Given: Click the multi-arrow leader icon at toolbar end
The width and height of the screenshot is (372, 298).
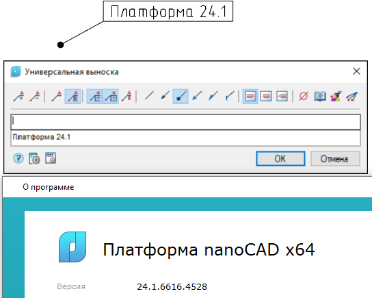Looking at the screenshot, I should coord(352,96).
